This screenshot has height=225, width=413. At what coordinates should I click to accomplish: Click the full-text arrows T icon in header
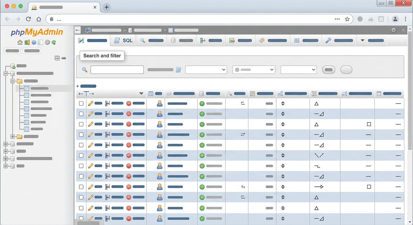point(86,94)
